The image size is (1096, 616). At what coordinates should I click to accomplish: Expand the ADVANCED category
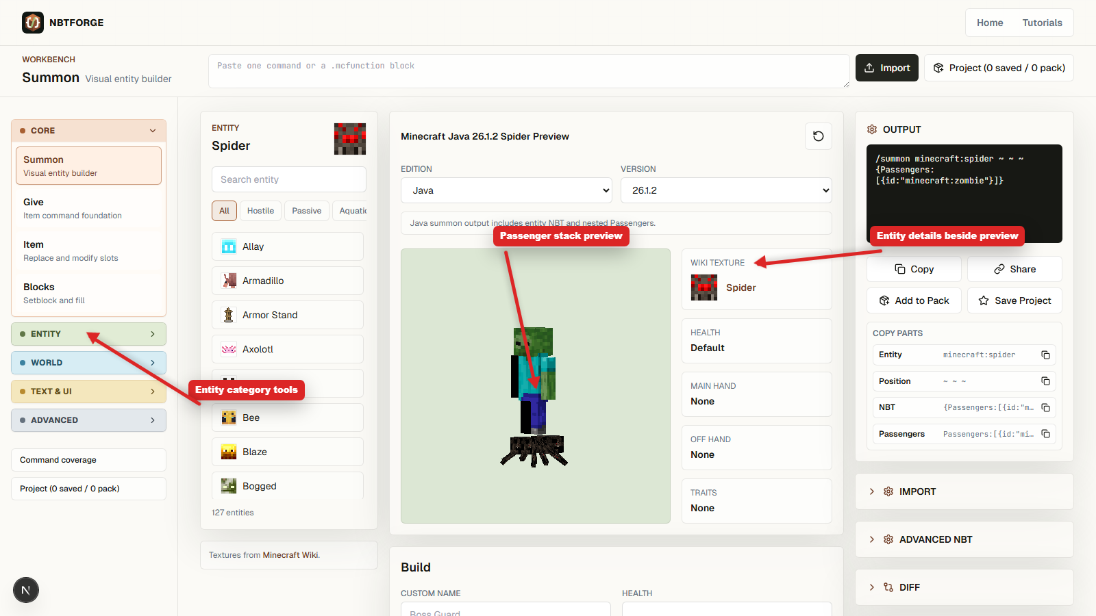pos(88,420)
